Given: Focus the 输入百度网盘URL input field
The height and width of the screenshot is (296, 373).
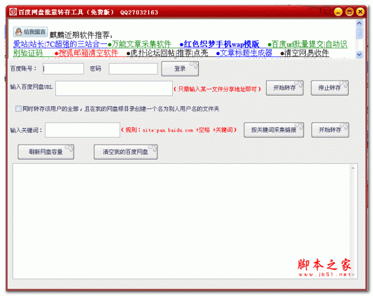Looking at the screenshot, I should point(114,88).
